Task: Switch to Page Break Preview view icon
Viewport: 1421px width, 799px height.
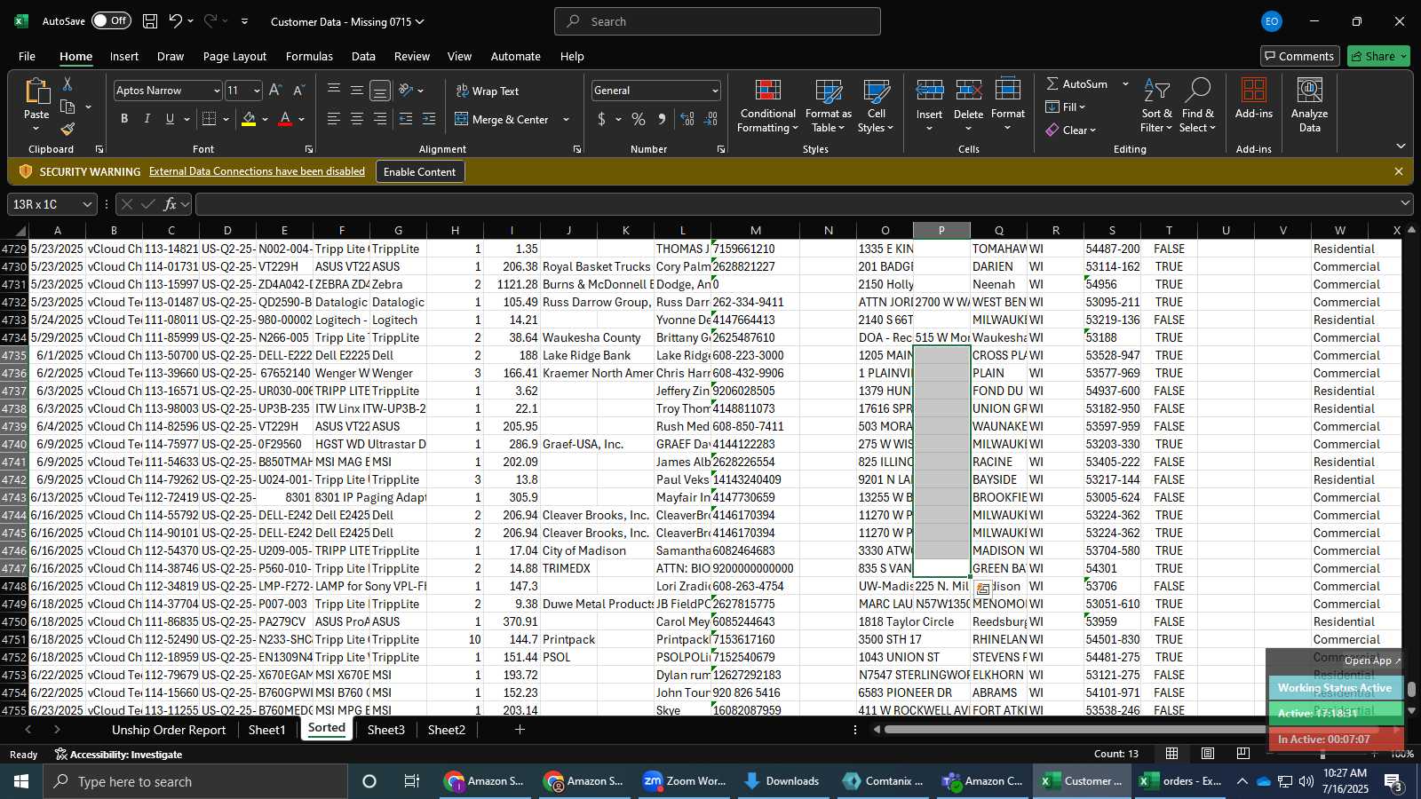Action: pos(1242,754)
